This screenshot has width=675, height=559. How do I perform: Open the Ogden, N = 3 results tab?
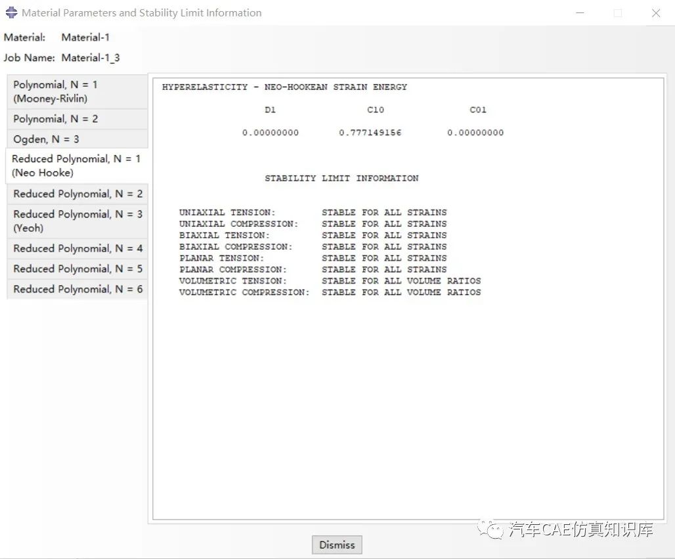coord(77,139)
